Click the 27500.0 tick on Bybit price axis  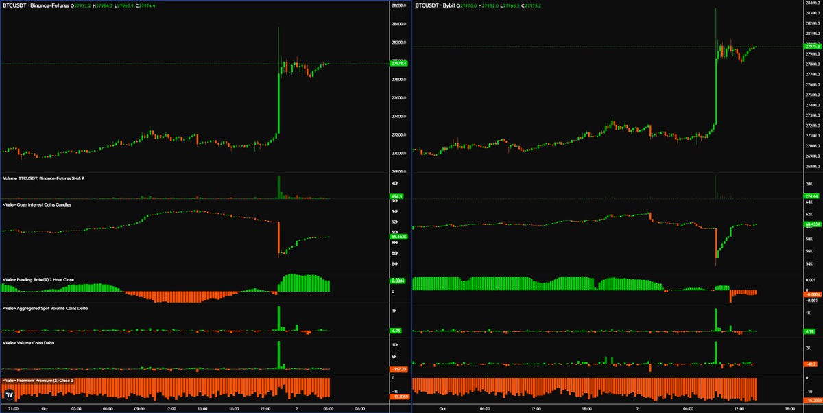click(813, 94)
